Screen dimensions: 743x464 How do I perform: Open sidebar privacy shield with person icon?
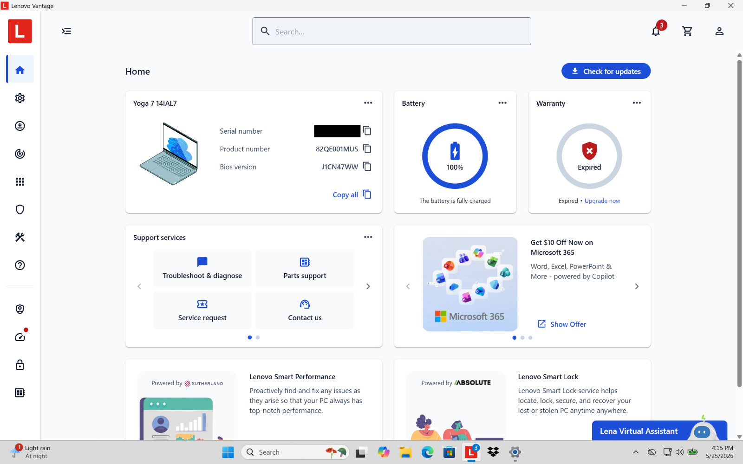click(x=20, y=309)
